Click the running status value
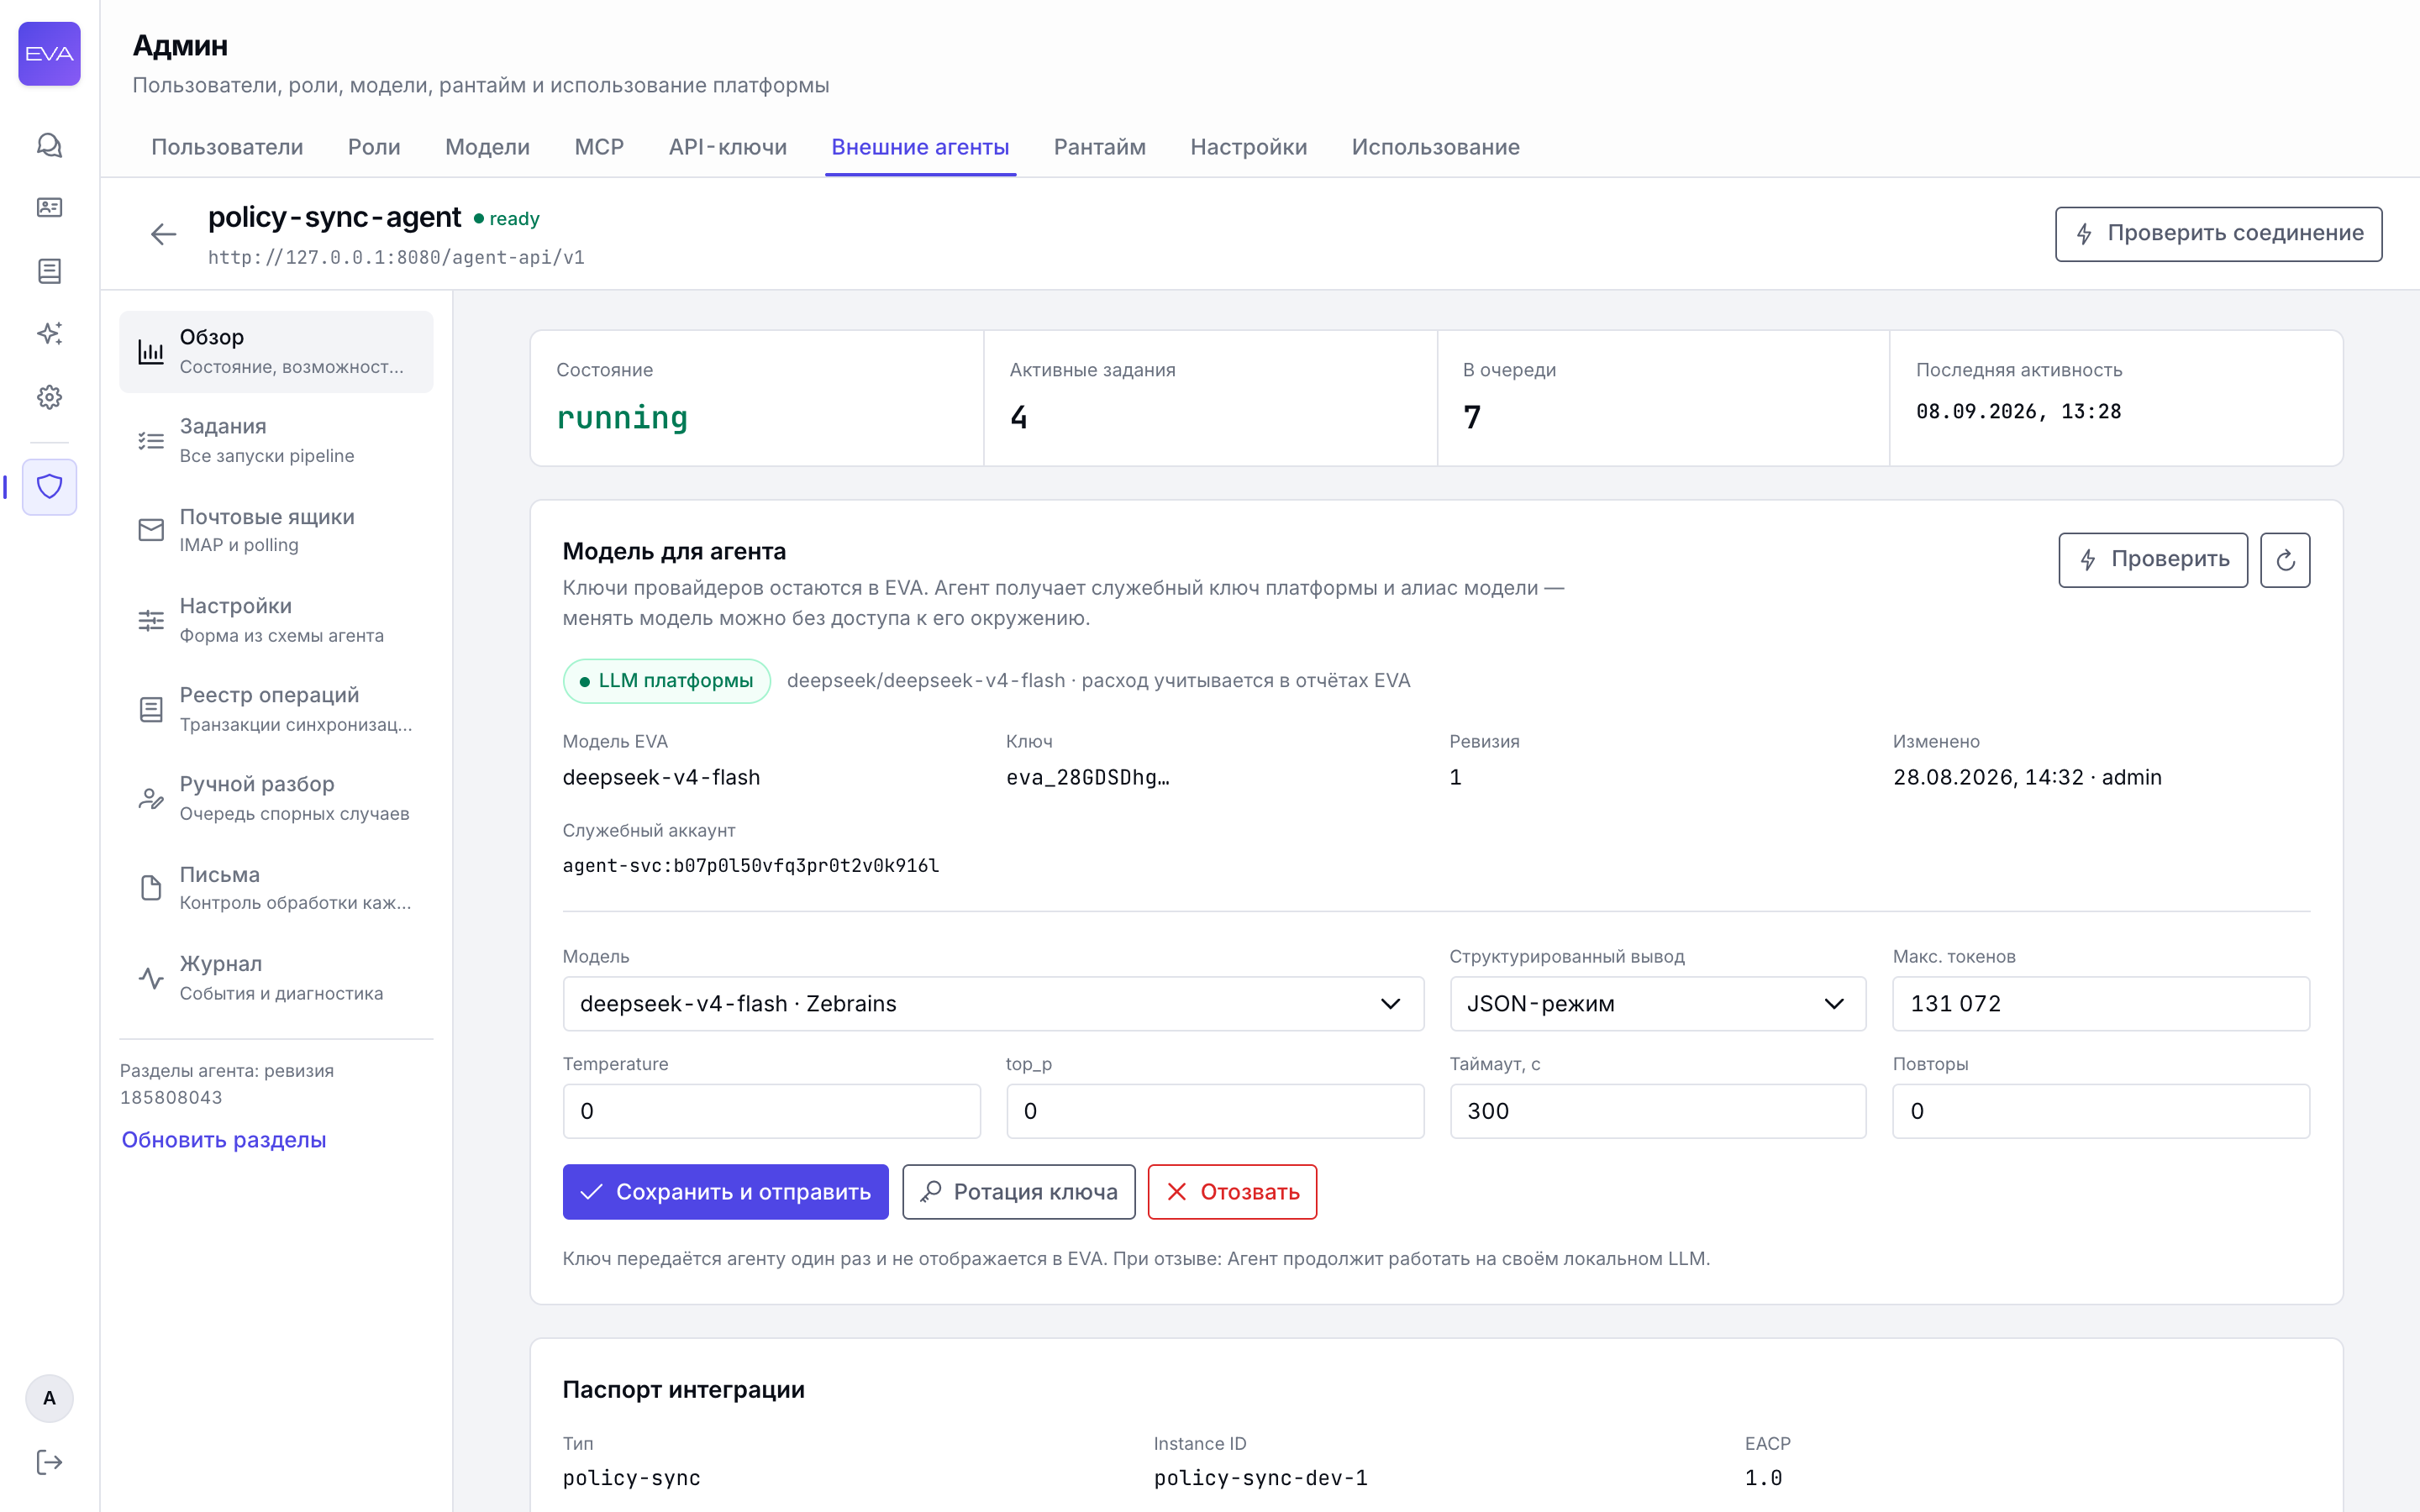The height and width of the screenshot is (1512, 2420). coord(622,418)
